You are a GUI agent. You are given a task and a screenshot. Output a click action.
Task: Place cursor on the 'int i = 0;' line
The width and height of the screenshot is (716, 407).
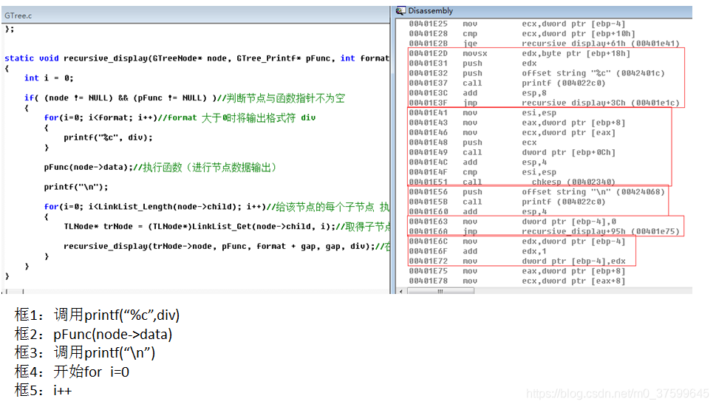(49, 78)
